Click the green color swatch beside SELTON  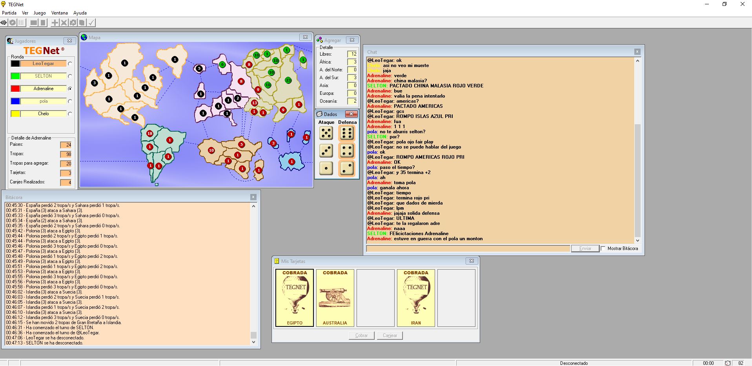[15, 76]
